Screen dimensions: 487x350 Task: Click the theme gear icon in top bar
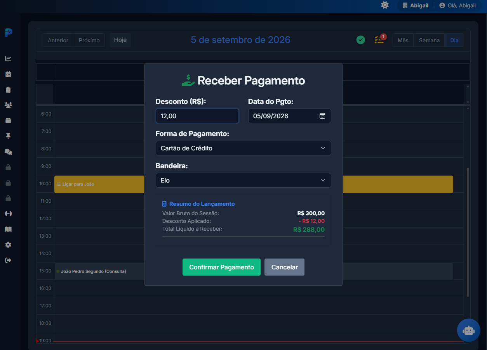click(x=385, y=5)
